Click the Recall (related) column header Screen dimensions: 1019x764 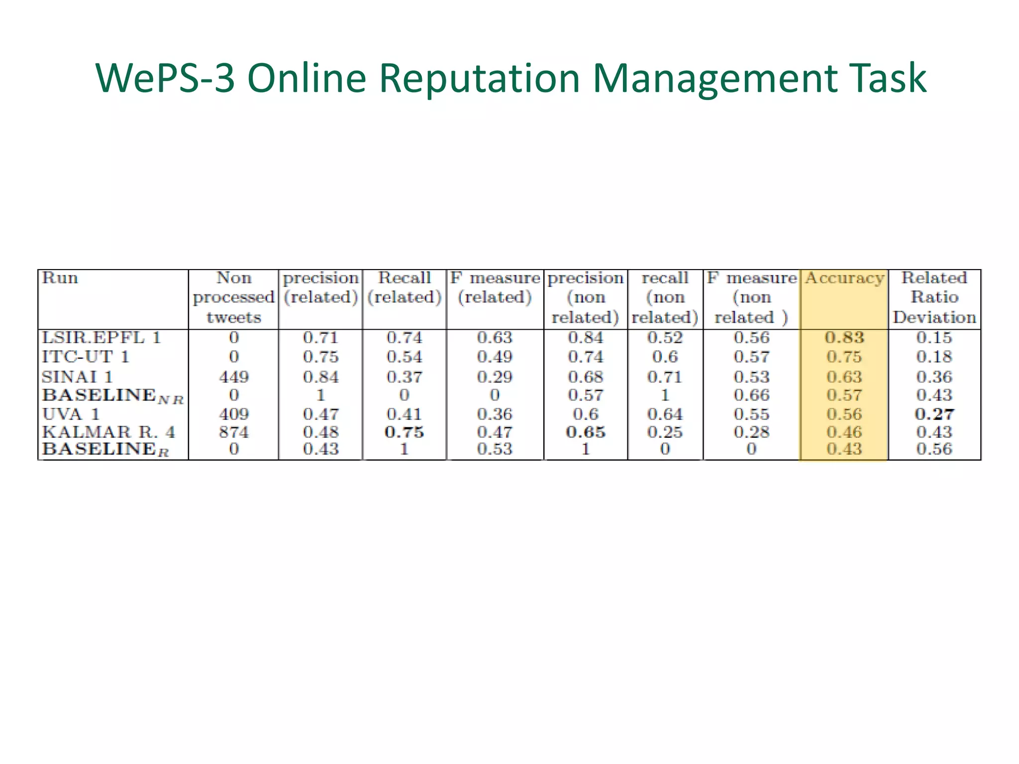404,287
